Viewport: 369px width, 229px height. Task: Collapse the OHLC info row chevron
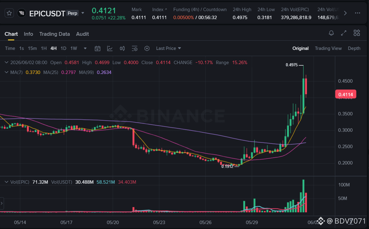pos(6,63)
